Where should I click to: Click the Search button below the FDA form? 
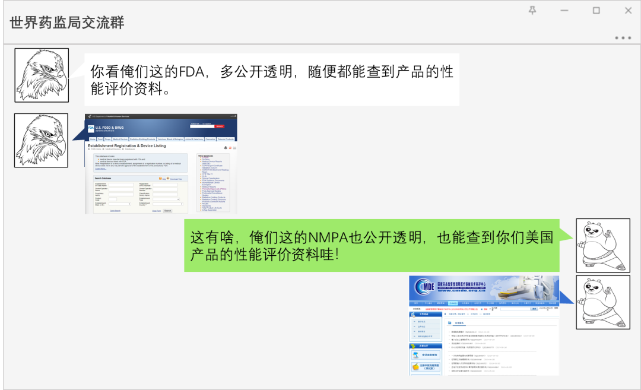[167, 211]
